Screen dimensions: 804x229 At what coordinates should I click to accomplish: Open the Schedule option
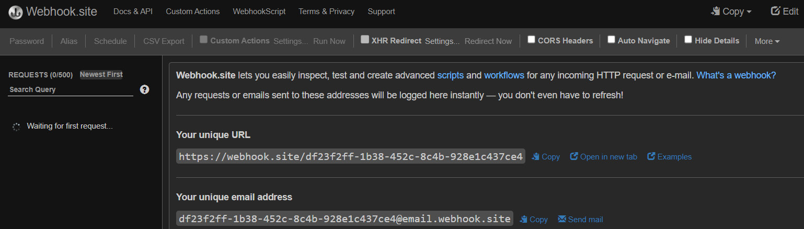[x=110, y=41]
